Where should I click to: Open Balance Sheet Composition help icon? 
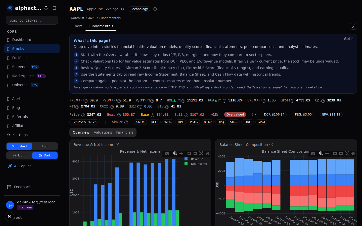271,145
